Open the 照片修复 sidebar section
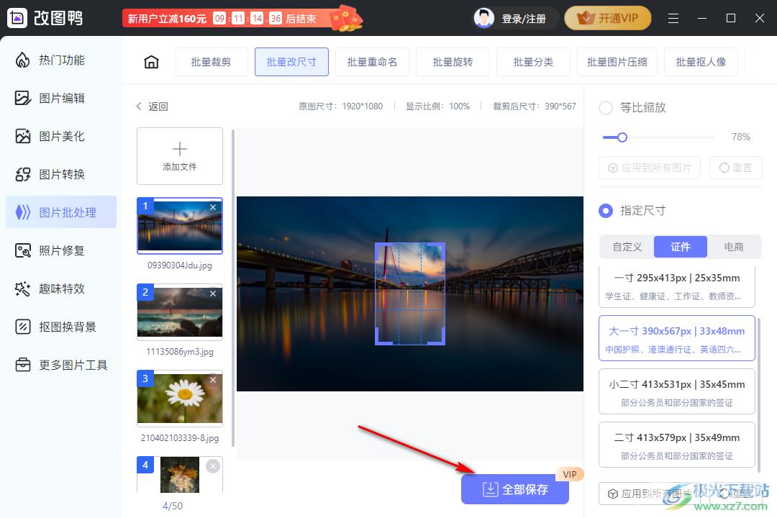The height and width of the screenshot is (518, 777). (x=61, y=250)
